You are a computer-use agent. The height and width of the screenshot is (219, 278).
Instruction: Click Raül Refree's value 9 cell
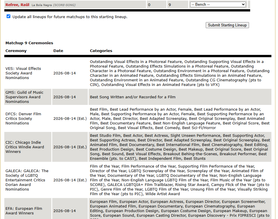tap(178, 5)
